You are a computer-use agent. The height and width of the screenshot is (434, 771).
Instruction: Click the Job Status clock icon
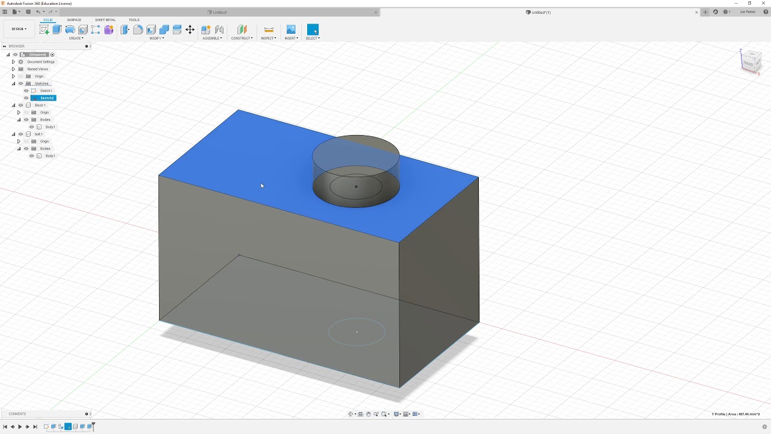click(x=725, y=12)
